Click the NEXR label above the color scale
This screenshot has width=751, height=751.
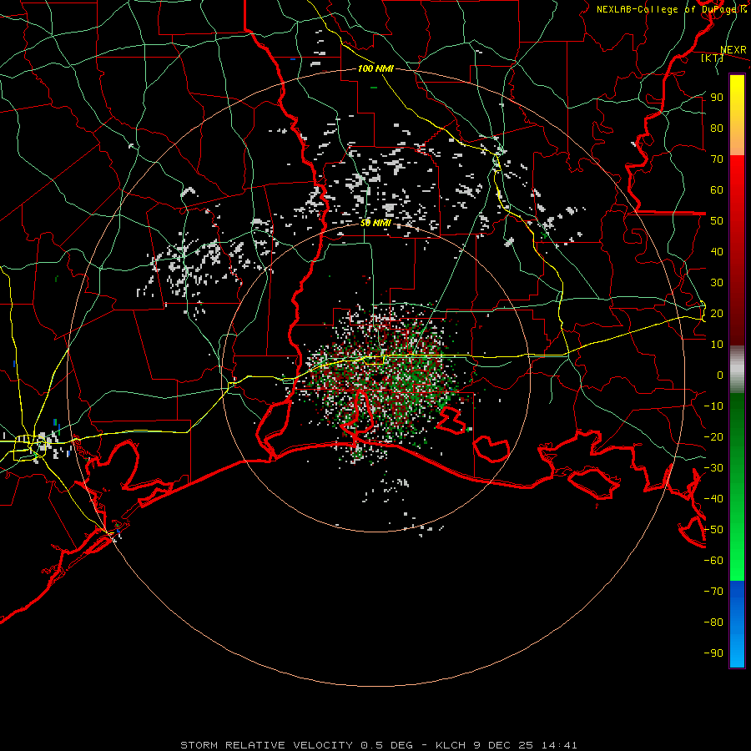733,50
